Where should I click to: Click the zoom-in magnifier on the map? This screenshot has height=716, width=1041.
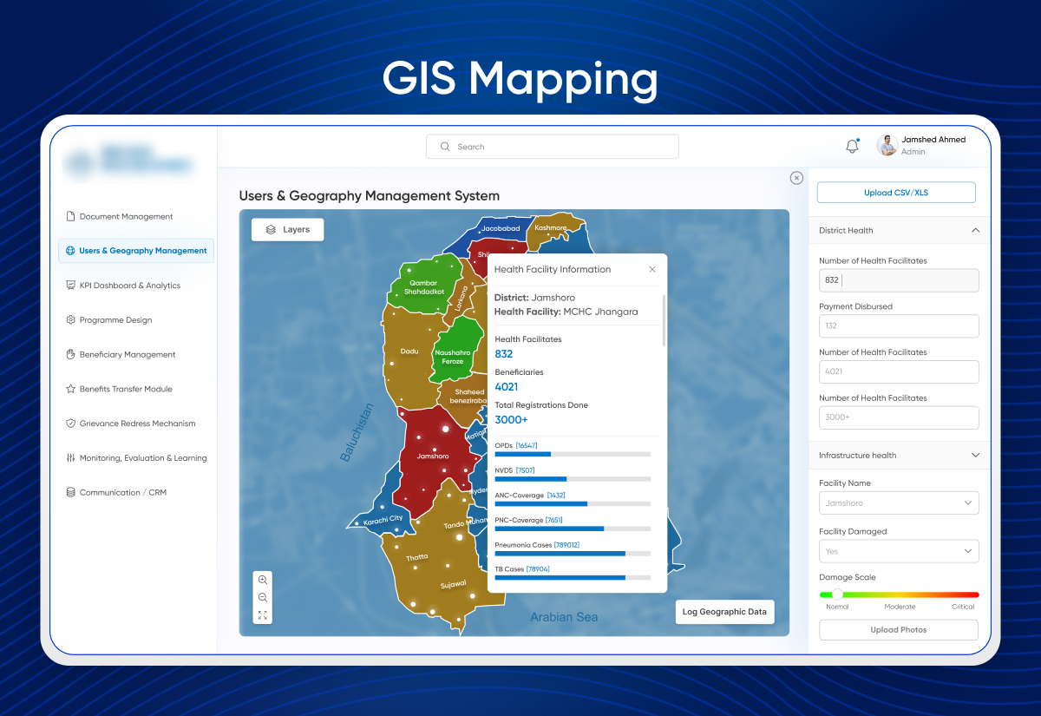click(x=262, y=579)
